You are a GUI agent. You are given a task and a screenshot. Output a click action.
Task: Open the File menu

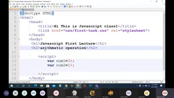coord(10,4)
